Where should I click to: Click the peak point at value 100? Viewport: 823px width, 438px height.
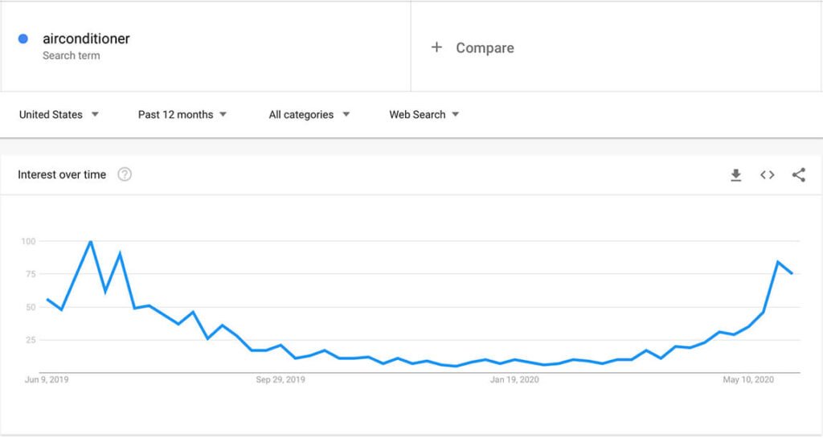[x=91, y=241]
